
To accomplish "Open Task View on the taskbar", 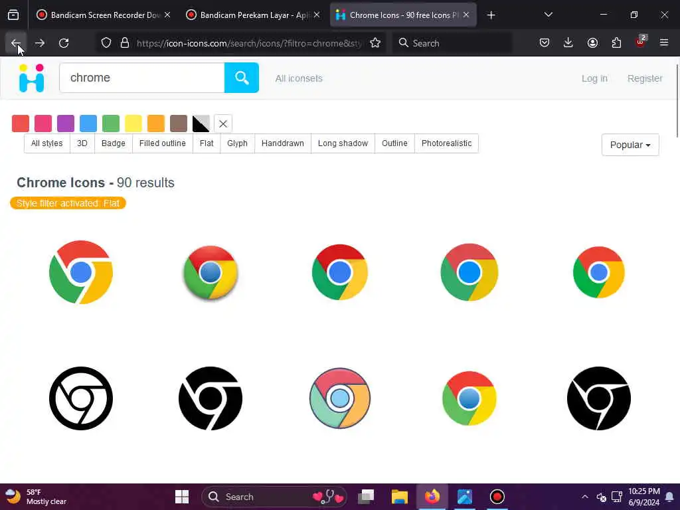I will tap(367, 497).
